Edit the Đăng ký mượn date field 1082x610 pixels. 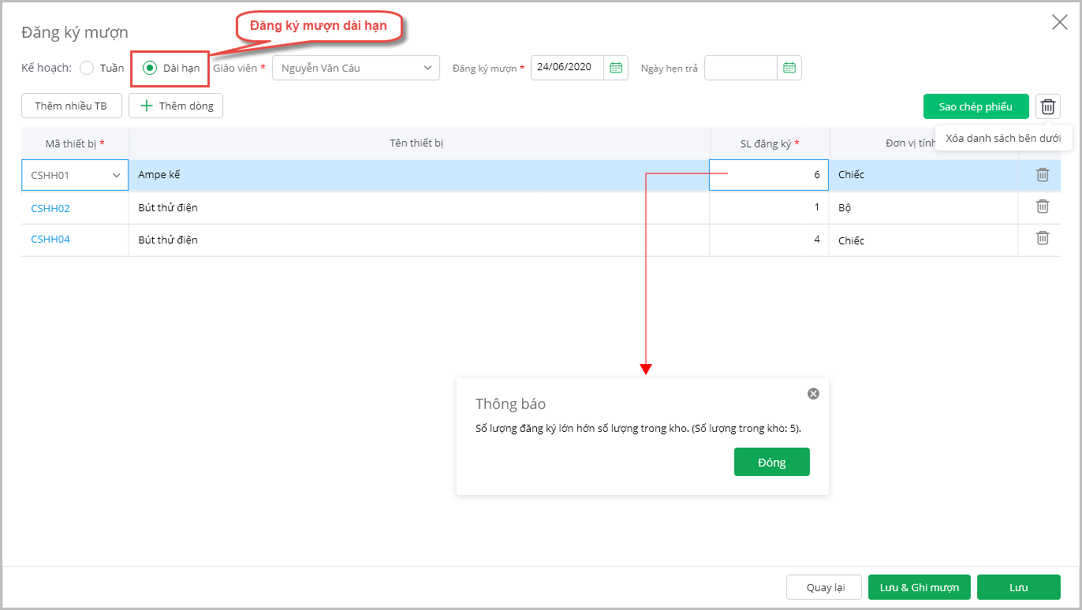pyautogui.click(x=567, y=68)
